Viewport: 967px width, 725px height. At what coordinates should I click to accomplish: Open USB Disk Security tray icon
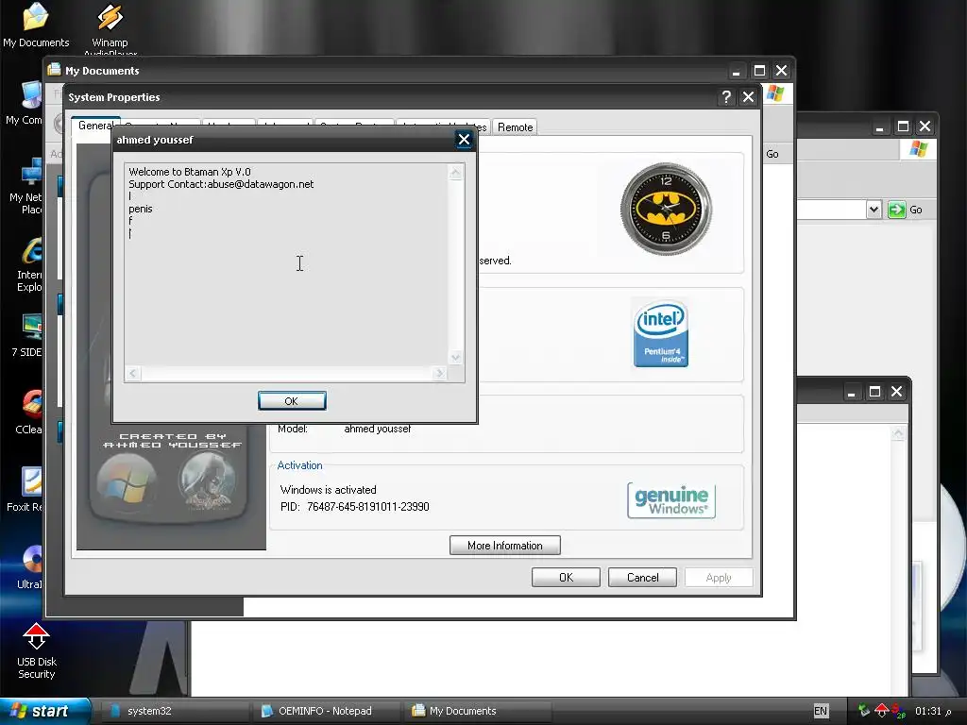[882, 710]
